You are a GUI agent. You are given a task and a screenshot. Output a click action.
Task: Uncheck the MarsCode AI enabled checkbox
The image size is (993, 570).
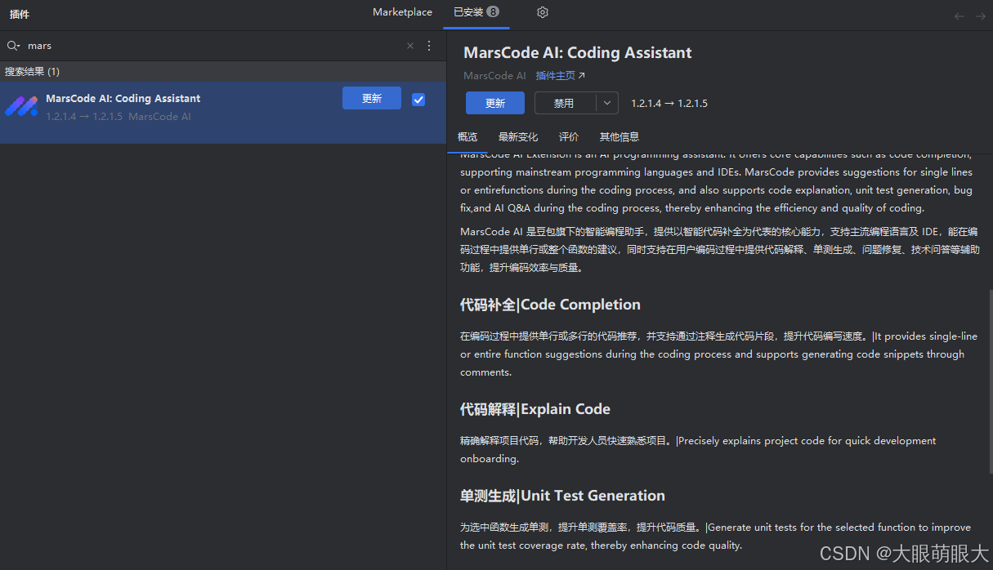(x=418, y=100)
